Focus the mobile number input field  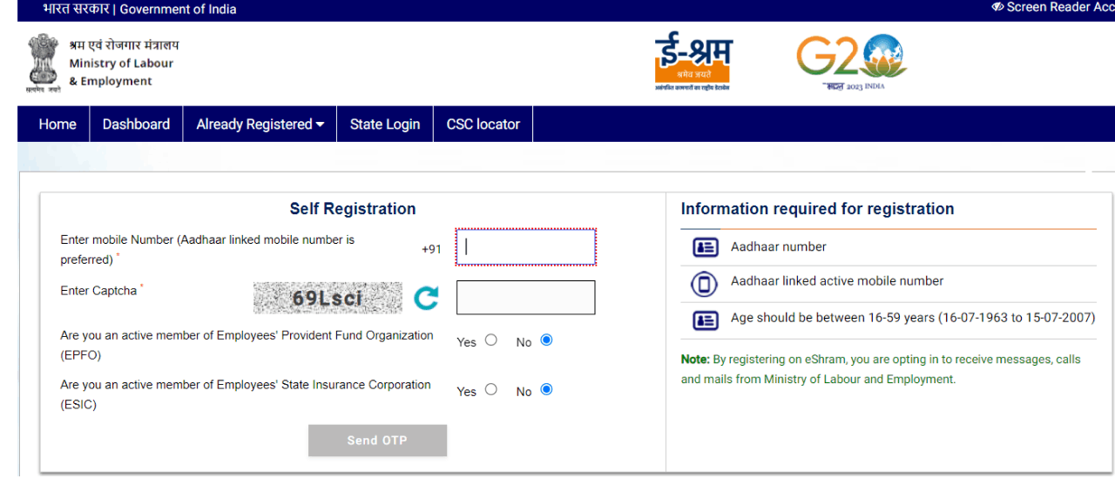pos(526,247)
